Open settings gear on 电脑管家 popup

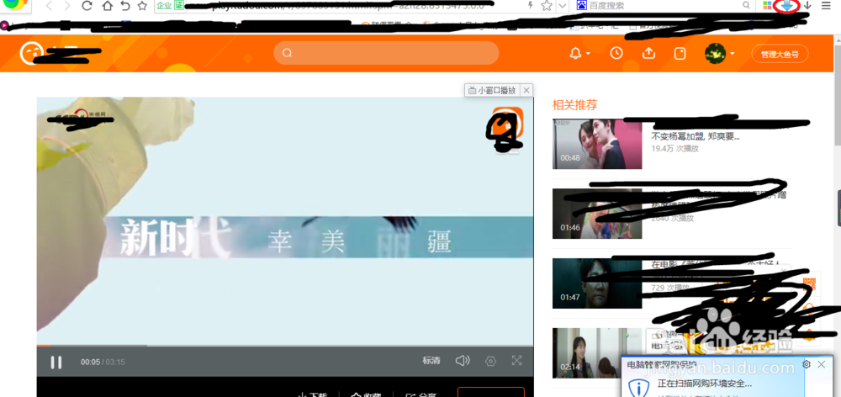pos(807,364)
